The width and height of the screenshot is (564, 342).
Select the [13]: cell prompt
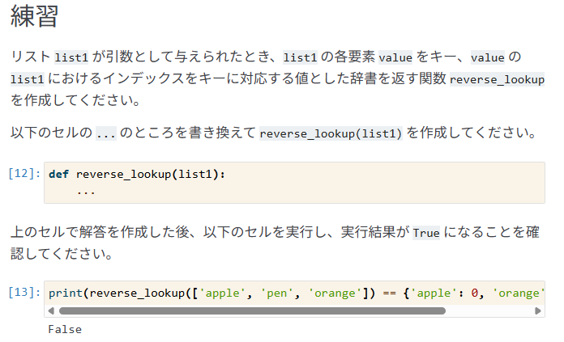(x=24, y=293)
